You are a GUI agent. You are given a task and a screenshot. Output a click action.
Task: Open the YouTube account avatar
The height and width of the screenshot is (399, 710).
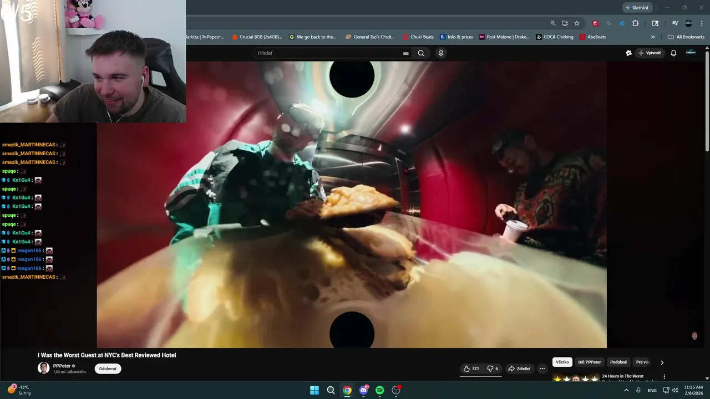[691, 53]
